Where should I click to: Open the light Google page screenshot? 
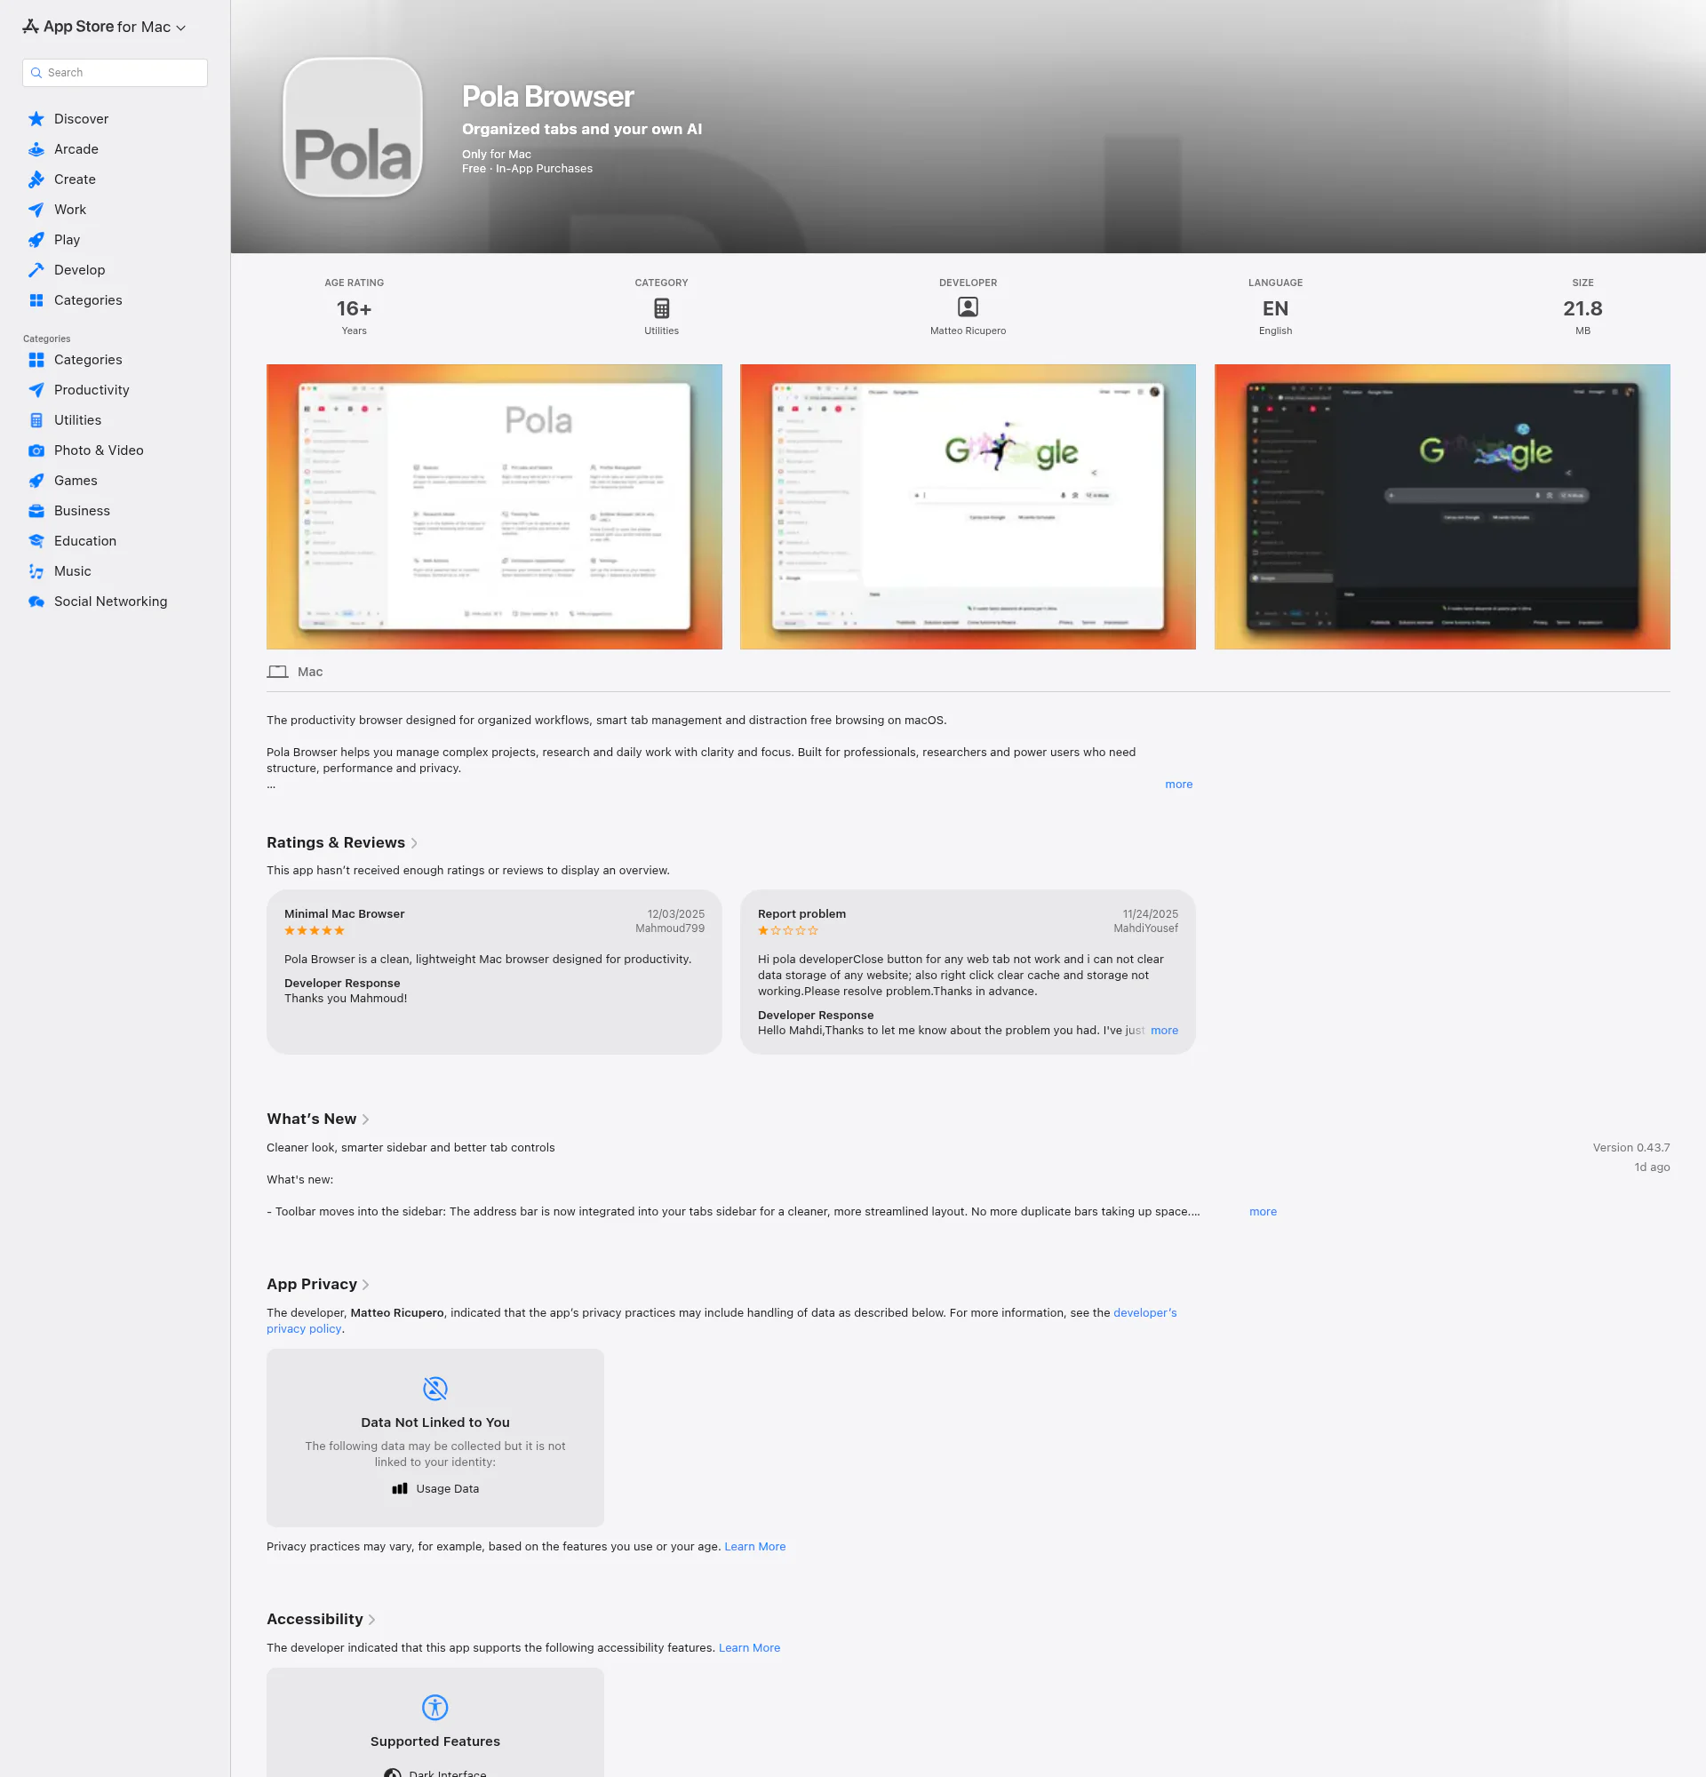point(969,506)
